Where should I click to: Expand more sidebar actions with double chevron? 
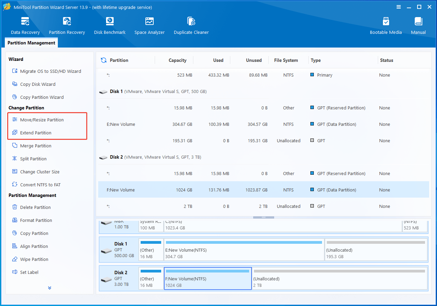coord(50,288)
